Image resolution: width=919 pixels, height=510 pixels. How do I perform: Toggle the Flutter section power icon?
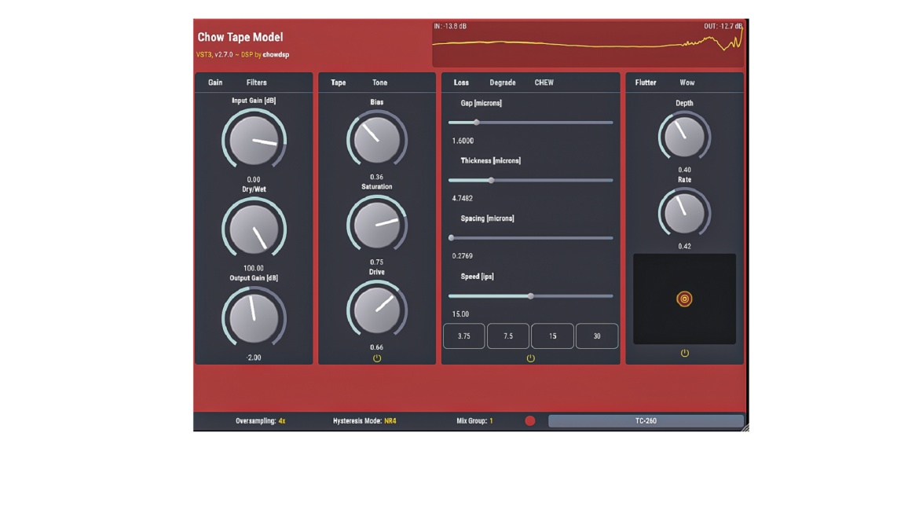685,353
